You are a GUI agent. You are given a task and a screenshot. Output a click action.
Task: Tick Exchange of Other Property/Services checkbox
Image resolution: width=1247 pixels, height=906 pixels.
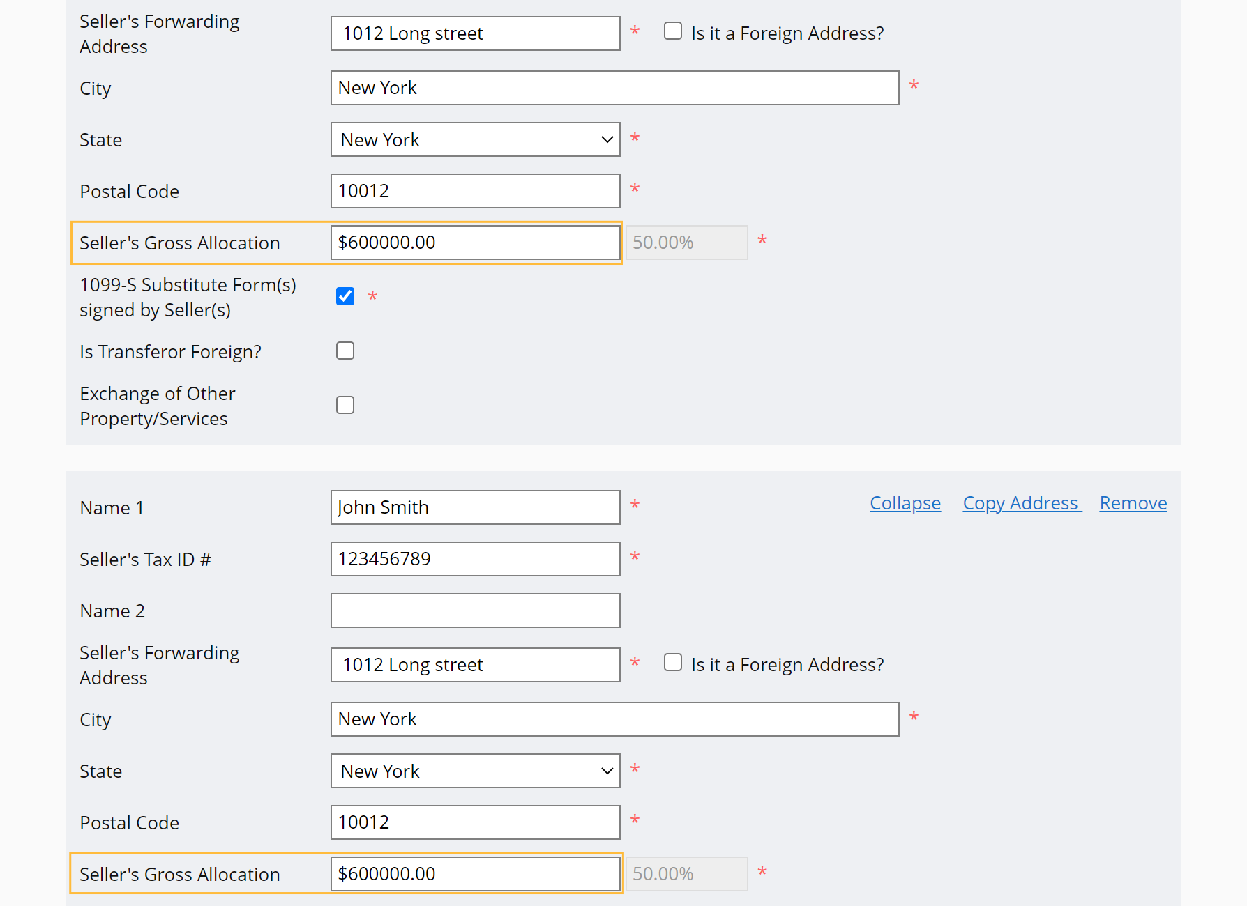pos(345,405)
